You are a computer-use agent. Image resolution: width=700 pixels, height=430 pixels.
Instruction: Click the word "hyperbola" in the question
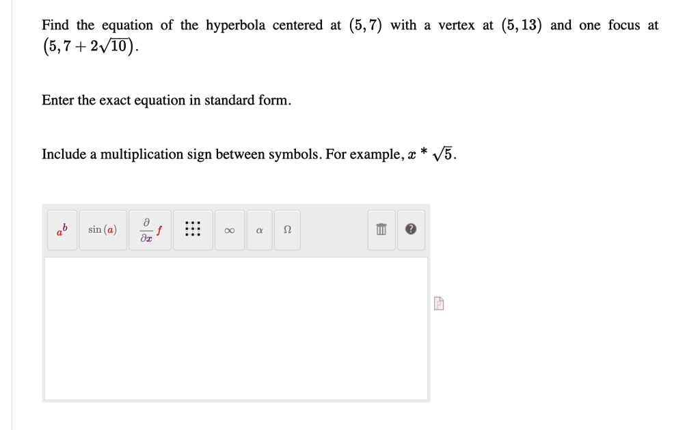pos(235,26)
